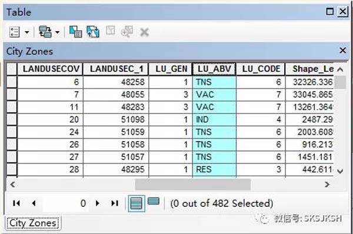The width and height of the screenshot is (353, 234).
Task: Close the Table window
Action: pyautogui.click(x=342, y=11)
